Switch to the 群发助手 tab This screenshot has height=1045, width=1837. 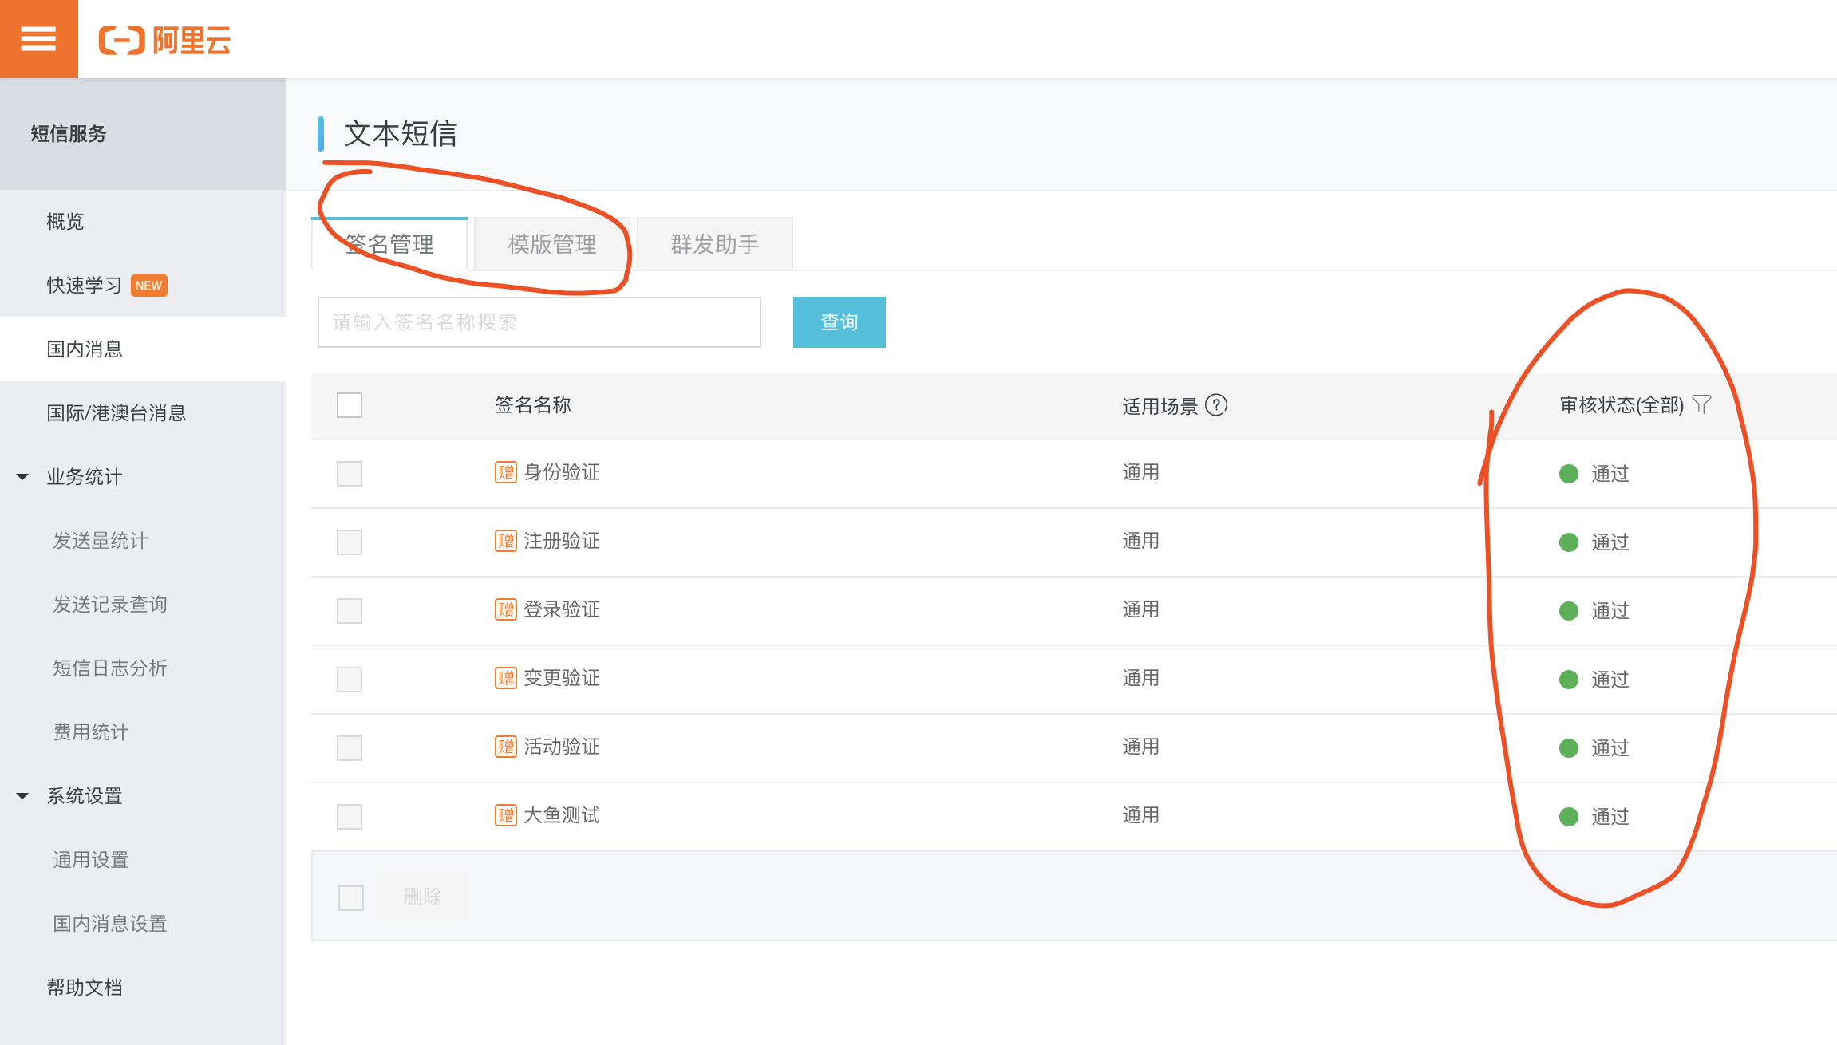click(x=714, y=244)
